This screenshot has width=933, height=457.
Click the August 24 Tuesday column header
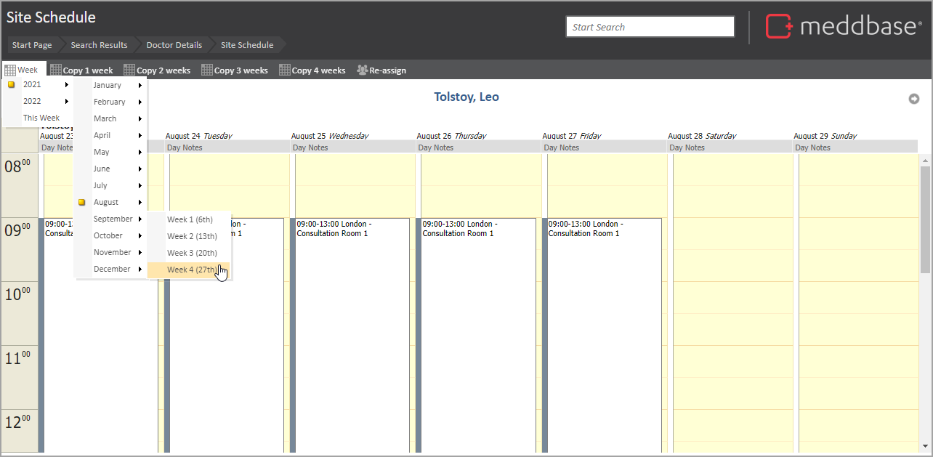click(198, 136)
